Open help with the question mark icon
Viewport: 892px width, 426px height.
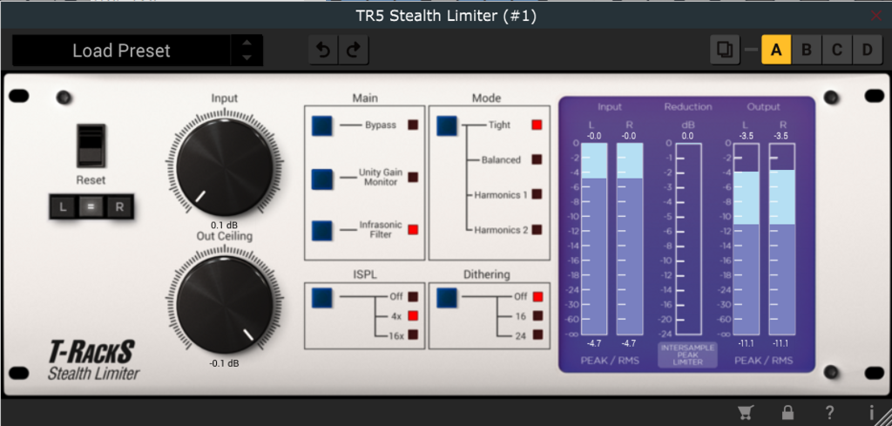[830, 413]
